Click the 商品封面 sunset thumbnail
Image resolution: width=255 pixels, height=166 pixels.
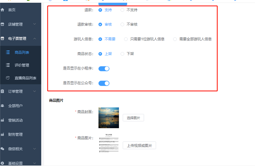108,118
